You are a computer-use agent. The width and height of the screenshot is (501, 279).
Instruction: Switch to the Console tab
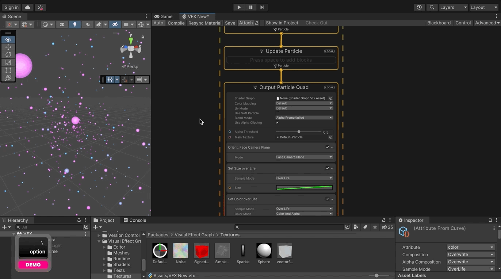tap(135, 220)
